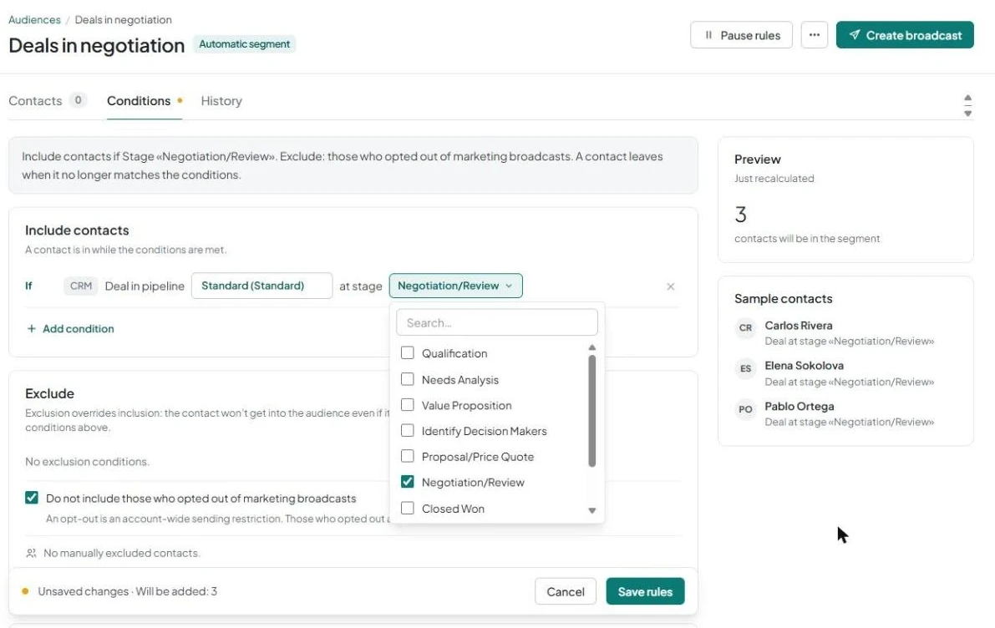Click the 'Unsaved changes · Will be added: 3' status
Image resolution: width=995 pixels, height=628 pixels.
(x=127, y=591)
